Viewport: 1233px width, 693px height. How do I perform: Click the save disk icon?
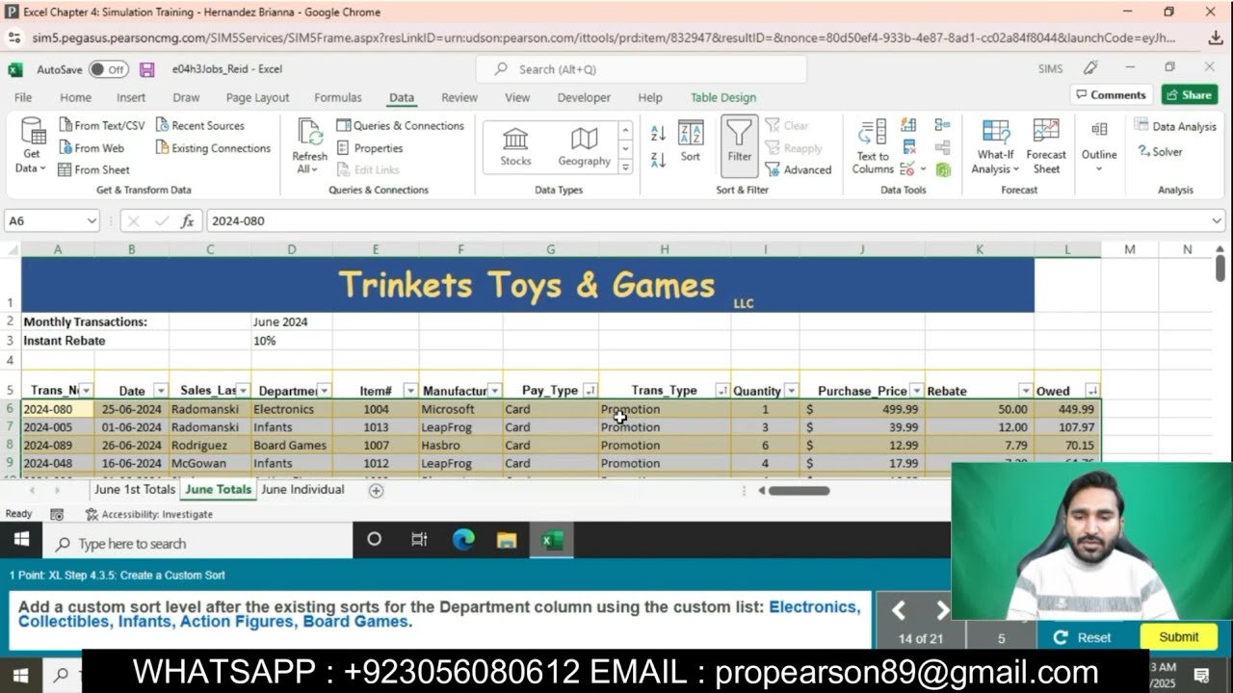147,69
